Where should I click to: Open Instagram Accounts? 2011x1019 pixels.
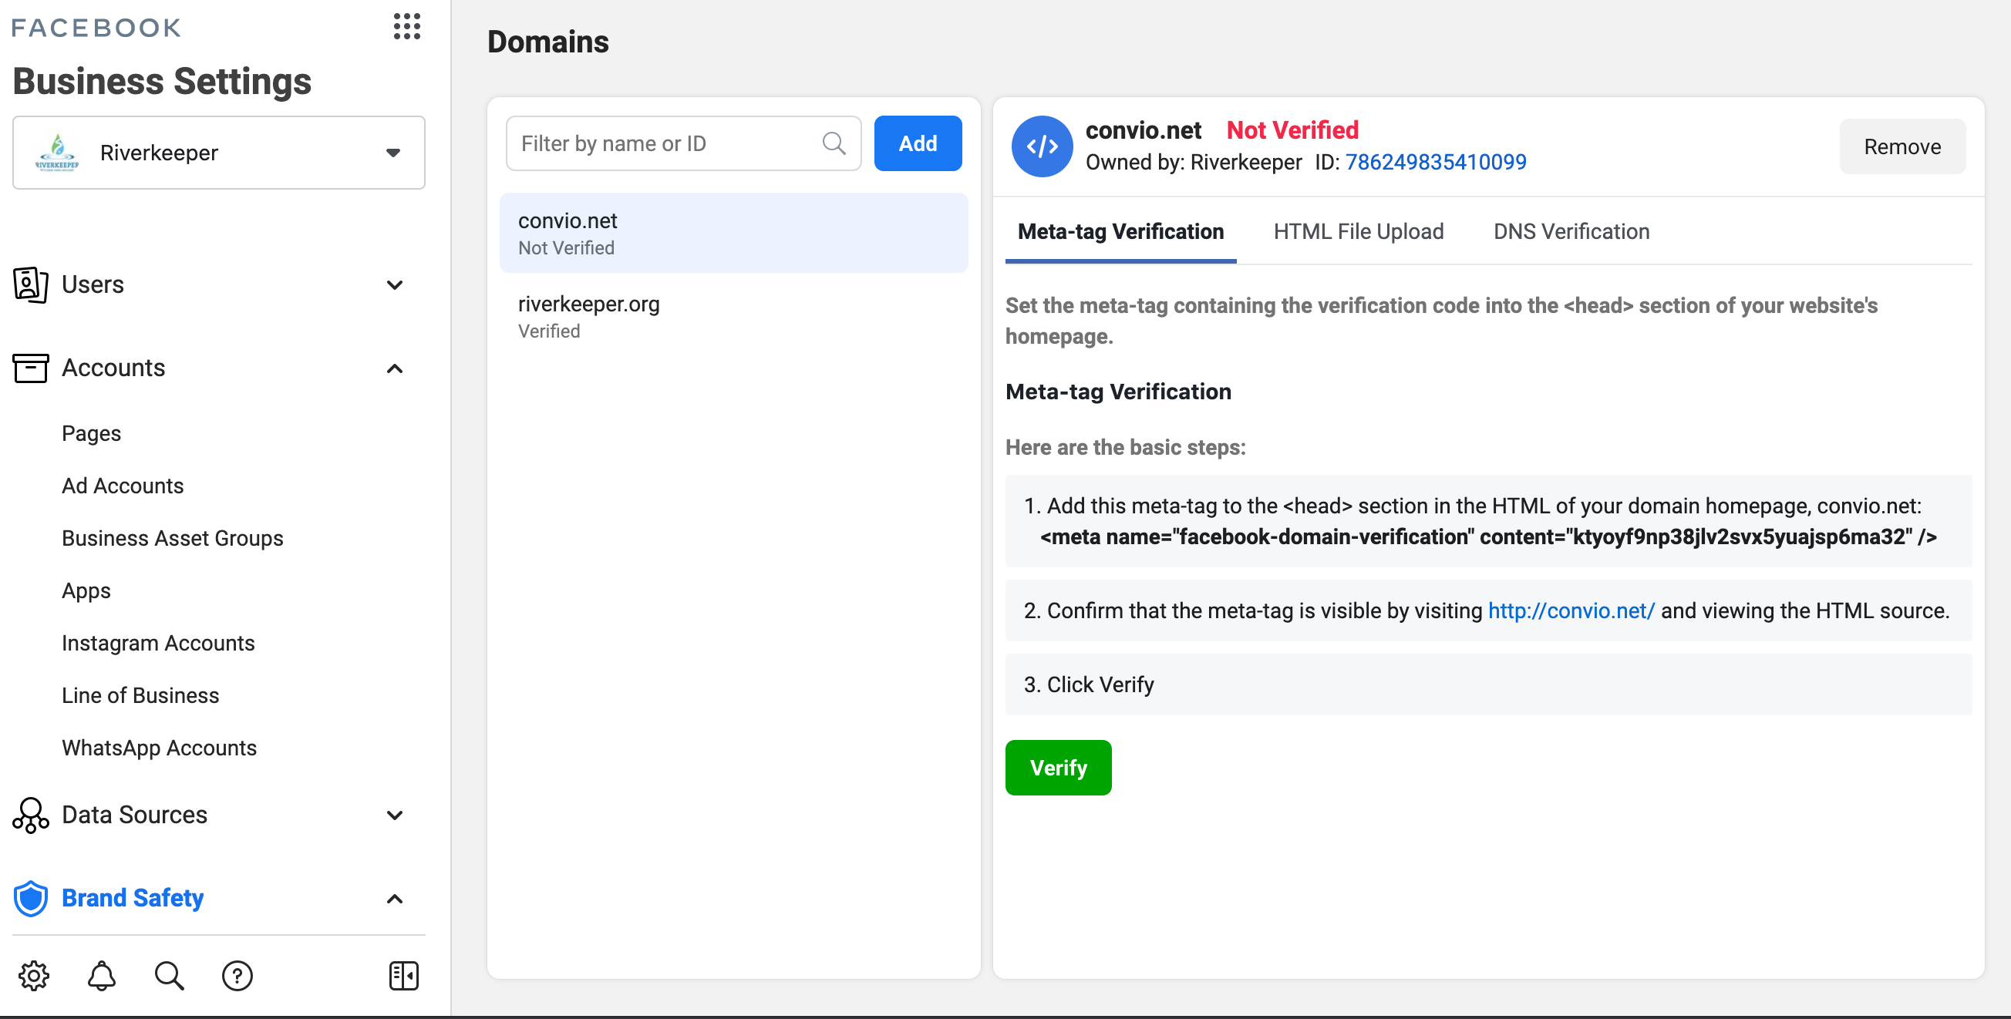[x=159, y=643]
